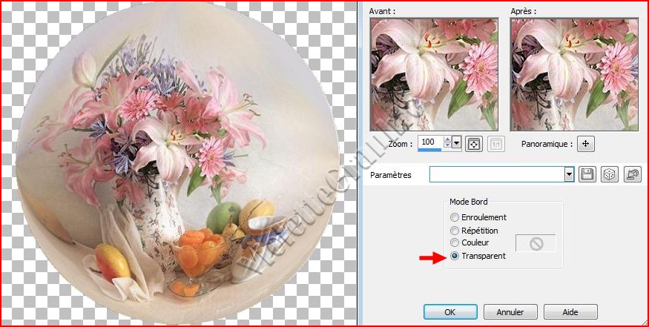Click the randomize parameters dice icon
The image size is (649, 327).
coord(610,174)
